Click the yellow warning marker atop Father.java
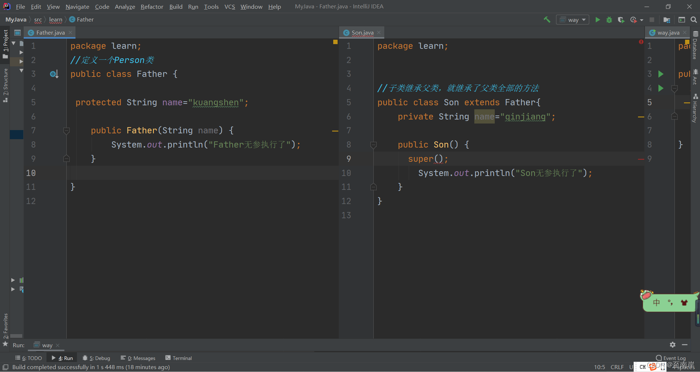This screenshot has width=700, height=372. tap(335, 42)
